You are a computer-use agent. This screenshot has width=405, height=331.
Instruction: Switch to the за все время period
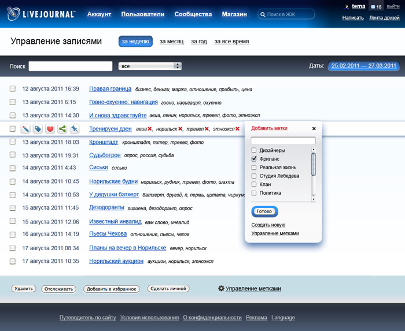pyautogui.click(x=231, y=41)
